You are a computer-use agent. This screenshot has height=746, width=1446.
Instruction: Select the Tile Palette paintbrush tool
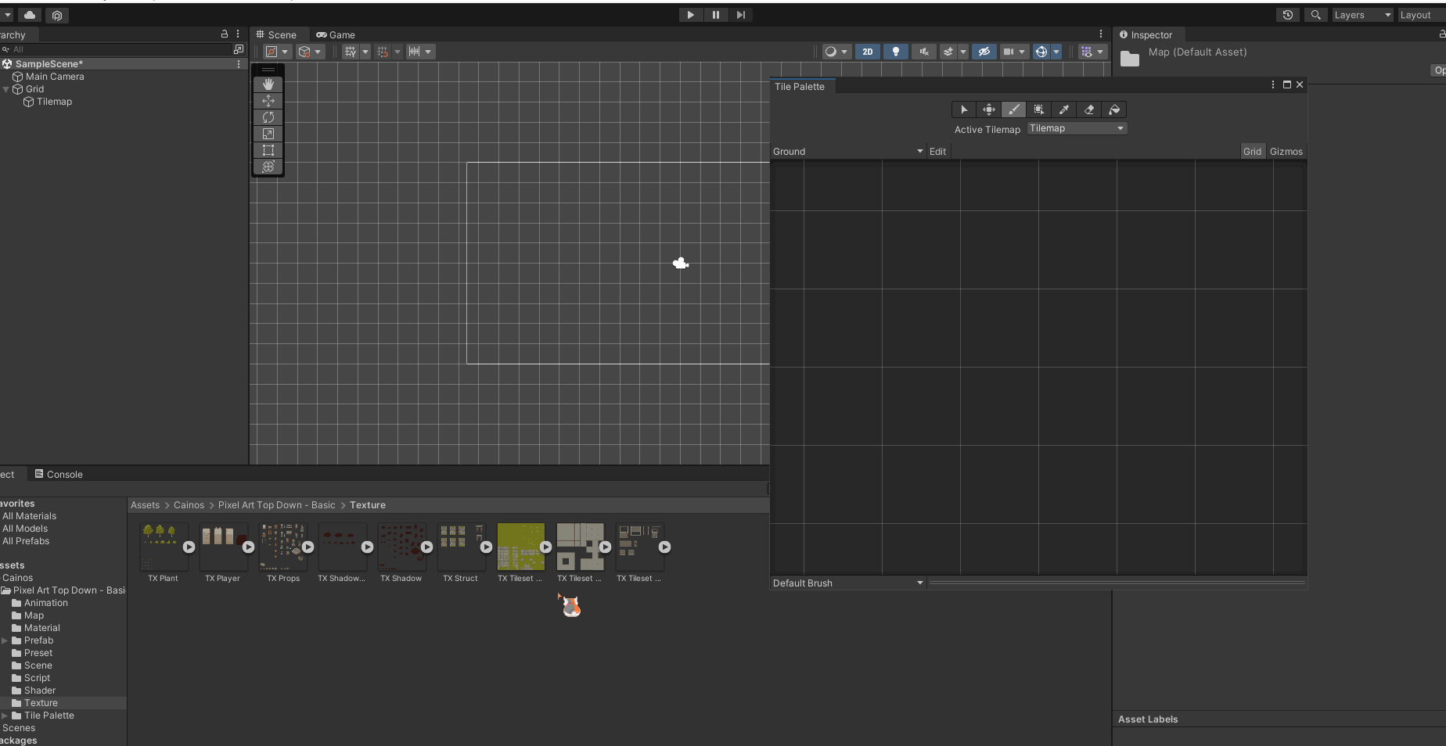click(1014, 109)
